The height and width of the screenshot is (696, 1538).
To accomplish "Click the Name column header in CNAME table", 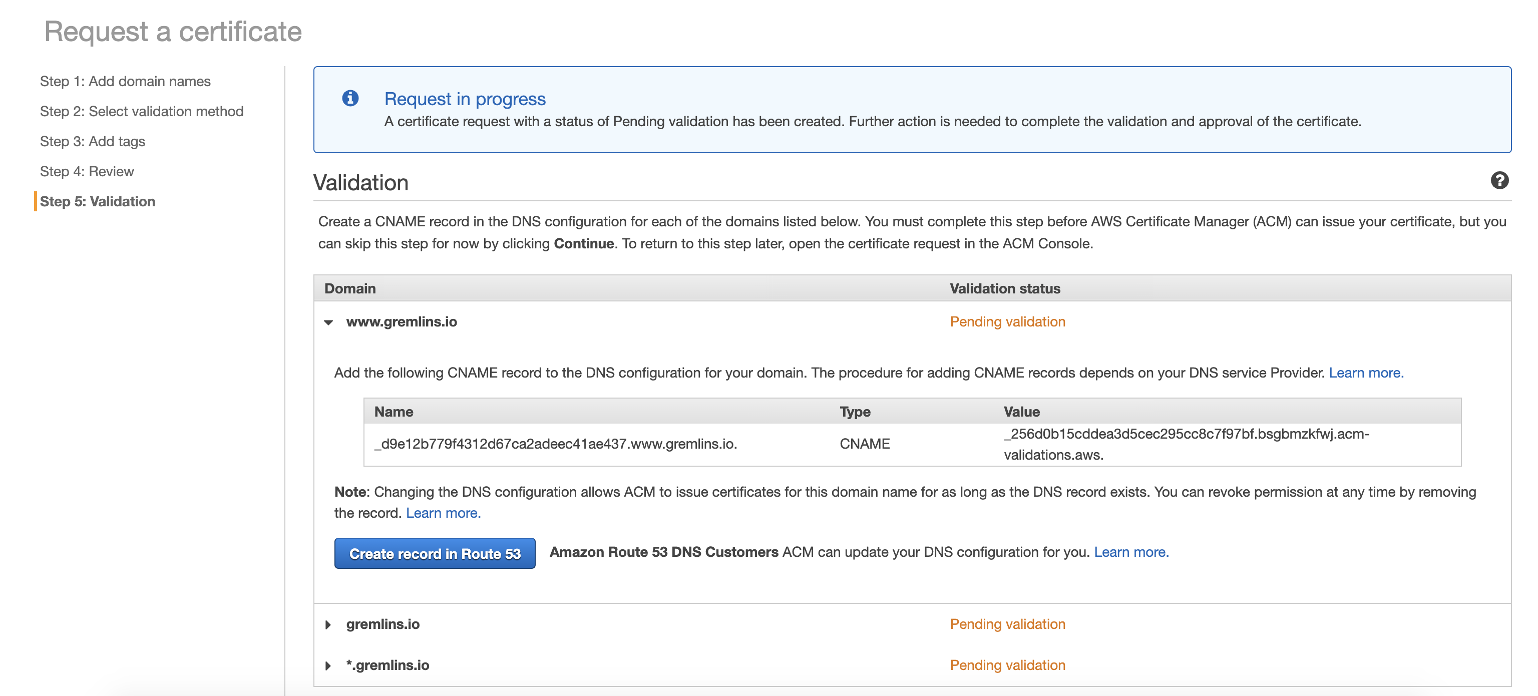I will [x=394, y=412].
